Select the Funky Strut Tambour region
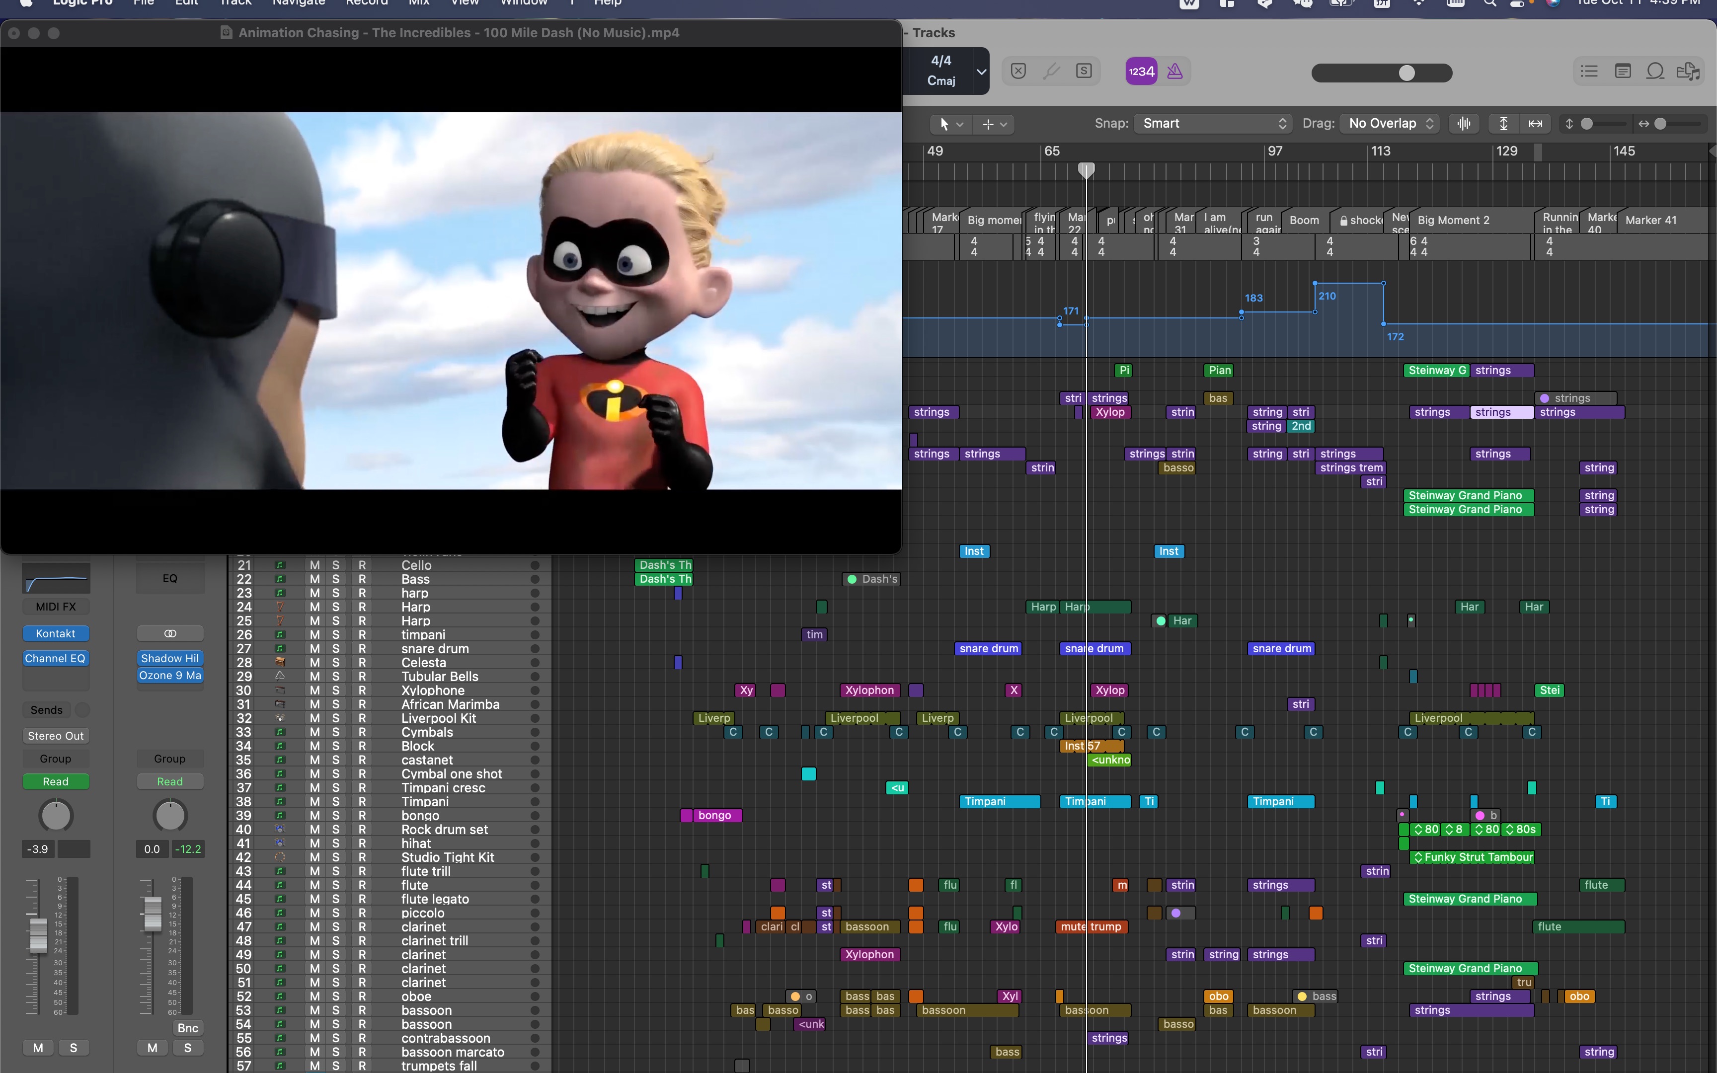This screenshot has height=1073, width=1717. click(1472, 857)
